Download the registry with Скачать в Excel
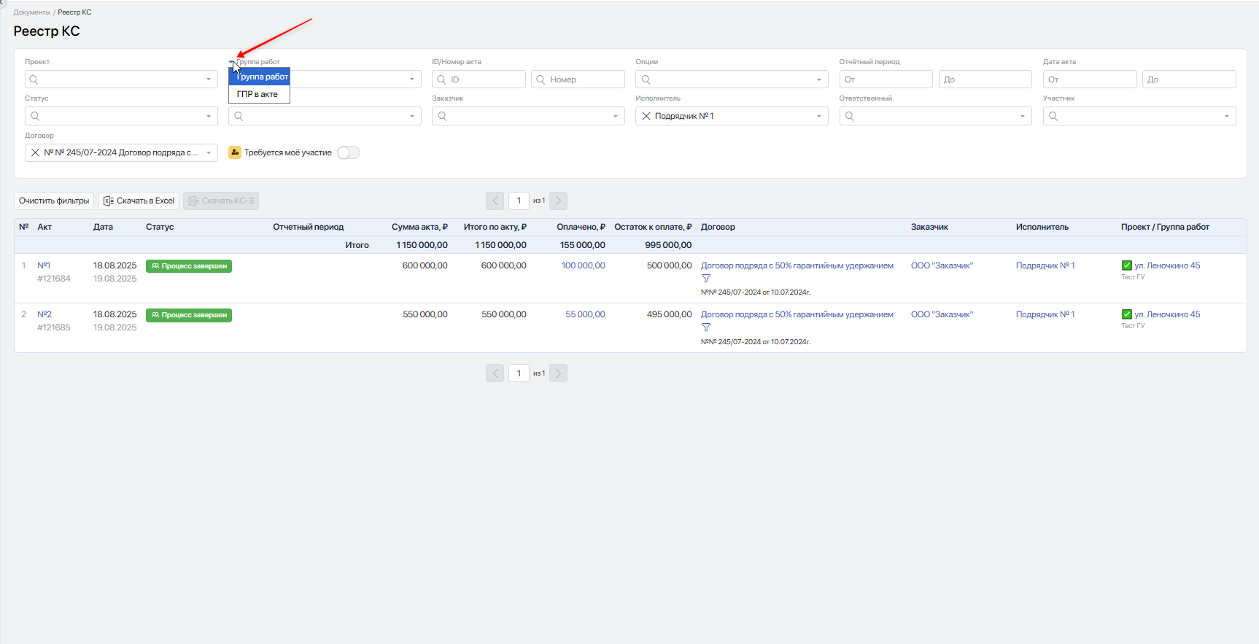The width and height of the screenshot is (1259, 644). [139, 201]
